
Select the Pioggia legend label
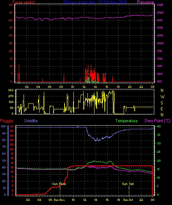[7, 121]
